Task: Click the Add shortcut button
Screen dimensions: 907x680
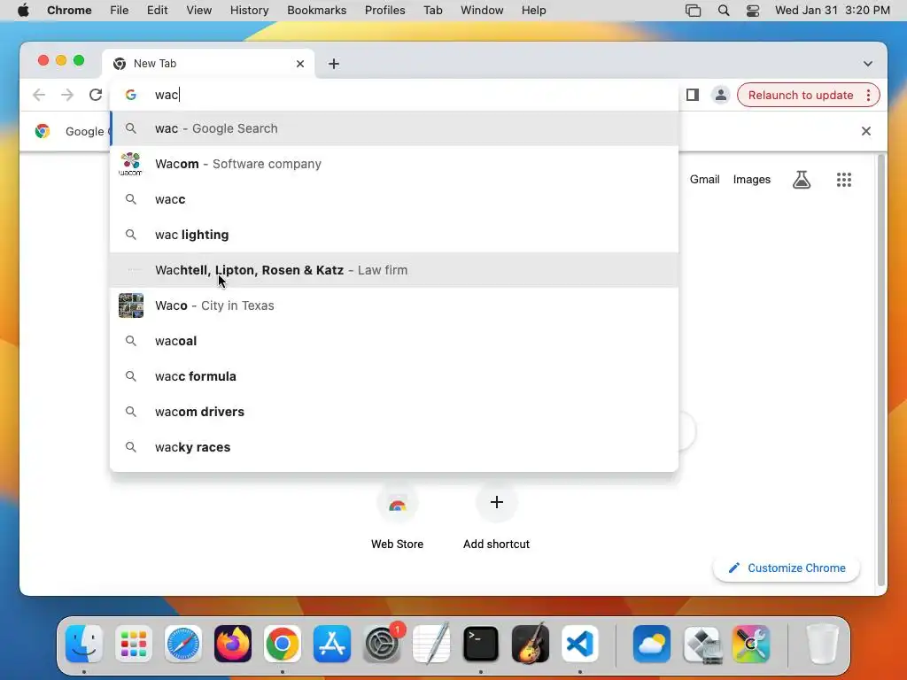Action: coord(496,517)
